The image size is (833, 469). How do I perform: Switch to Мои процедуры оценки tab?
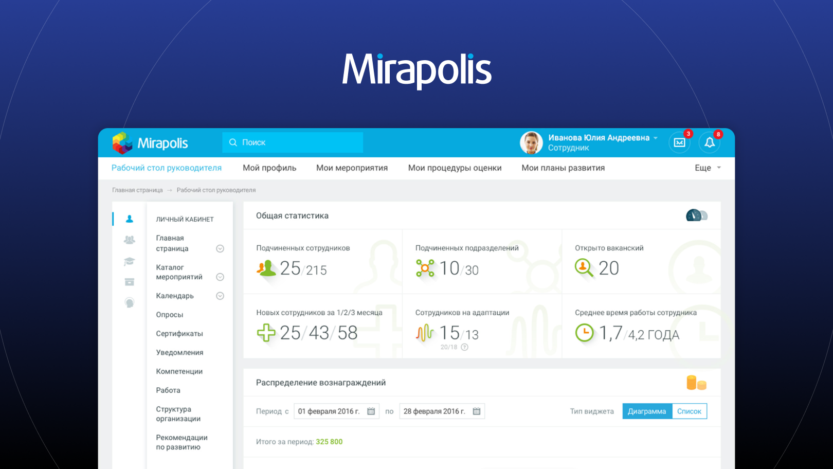click(455, 168)
